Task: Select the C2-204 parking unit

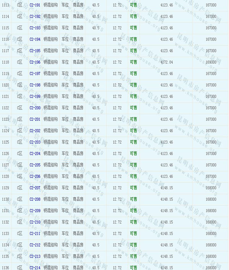Action: (x=35, y=154)
